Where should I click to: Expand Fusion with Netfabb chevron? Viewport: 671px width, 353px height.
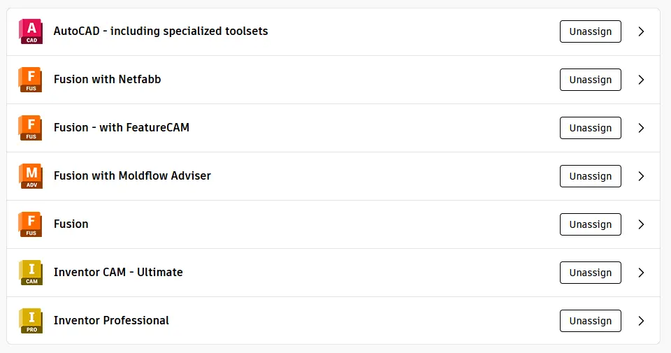pyautogui.click(x=641, y=80)
